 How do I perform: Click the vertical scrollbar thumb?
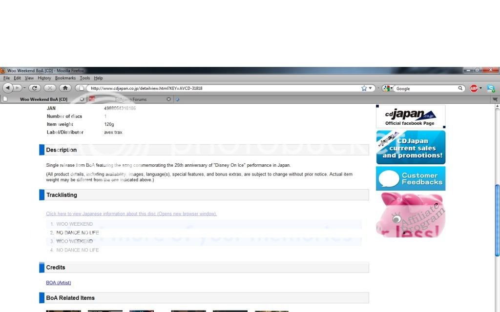click(x=497, y=220)
